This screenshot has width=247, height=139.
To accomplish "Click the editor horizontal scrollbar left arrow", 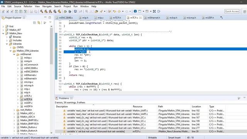I will pyautogui.click(x=65, y=93).
